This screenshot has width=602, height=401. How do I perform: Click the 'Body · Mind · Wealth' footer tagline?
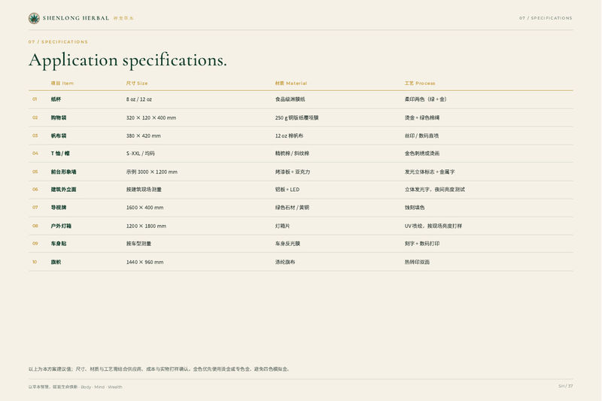[x=102, y=387]
